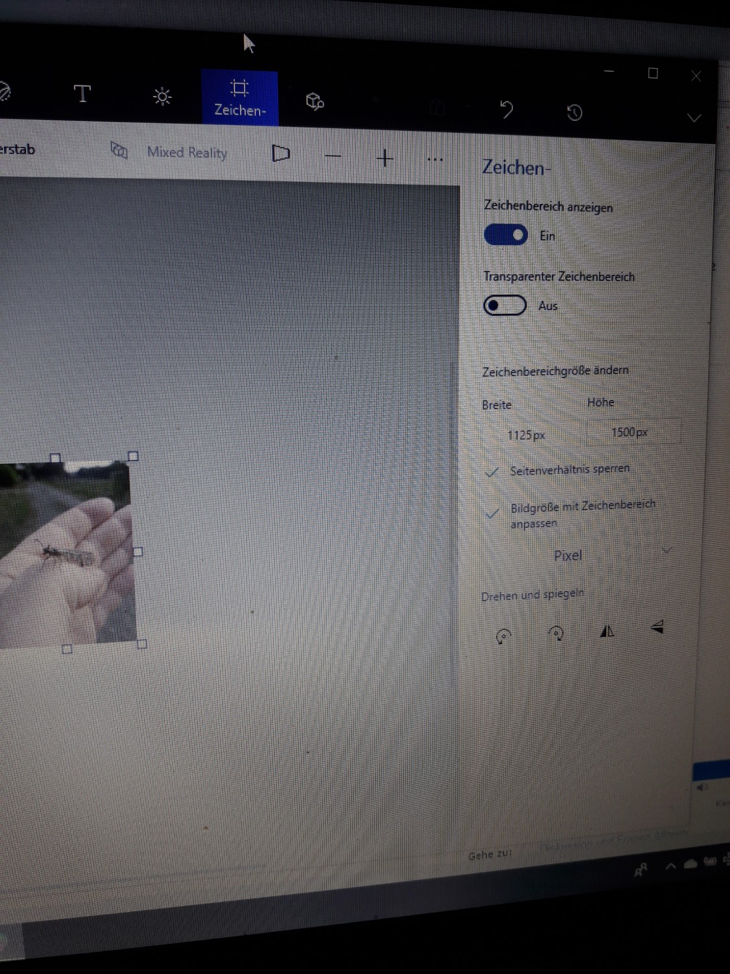Open the Effects sun icon
This screenshot has width=730, height=974.
click(162, 97)
